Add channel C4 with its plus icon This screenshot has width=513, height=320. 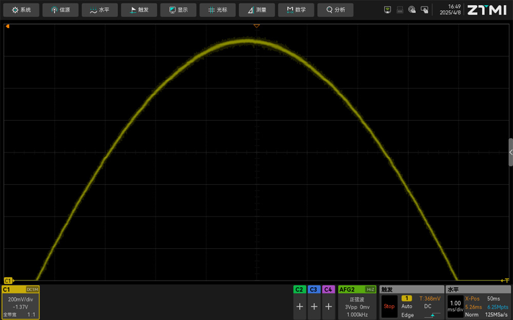point(328,307)
